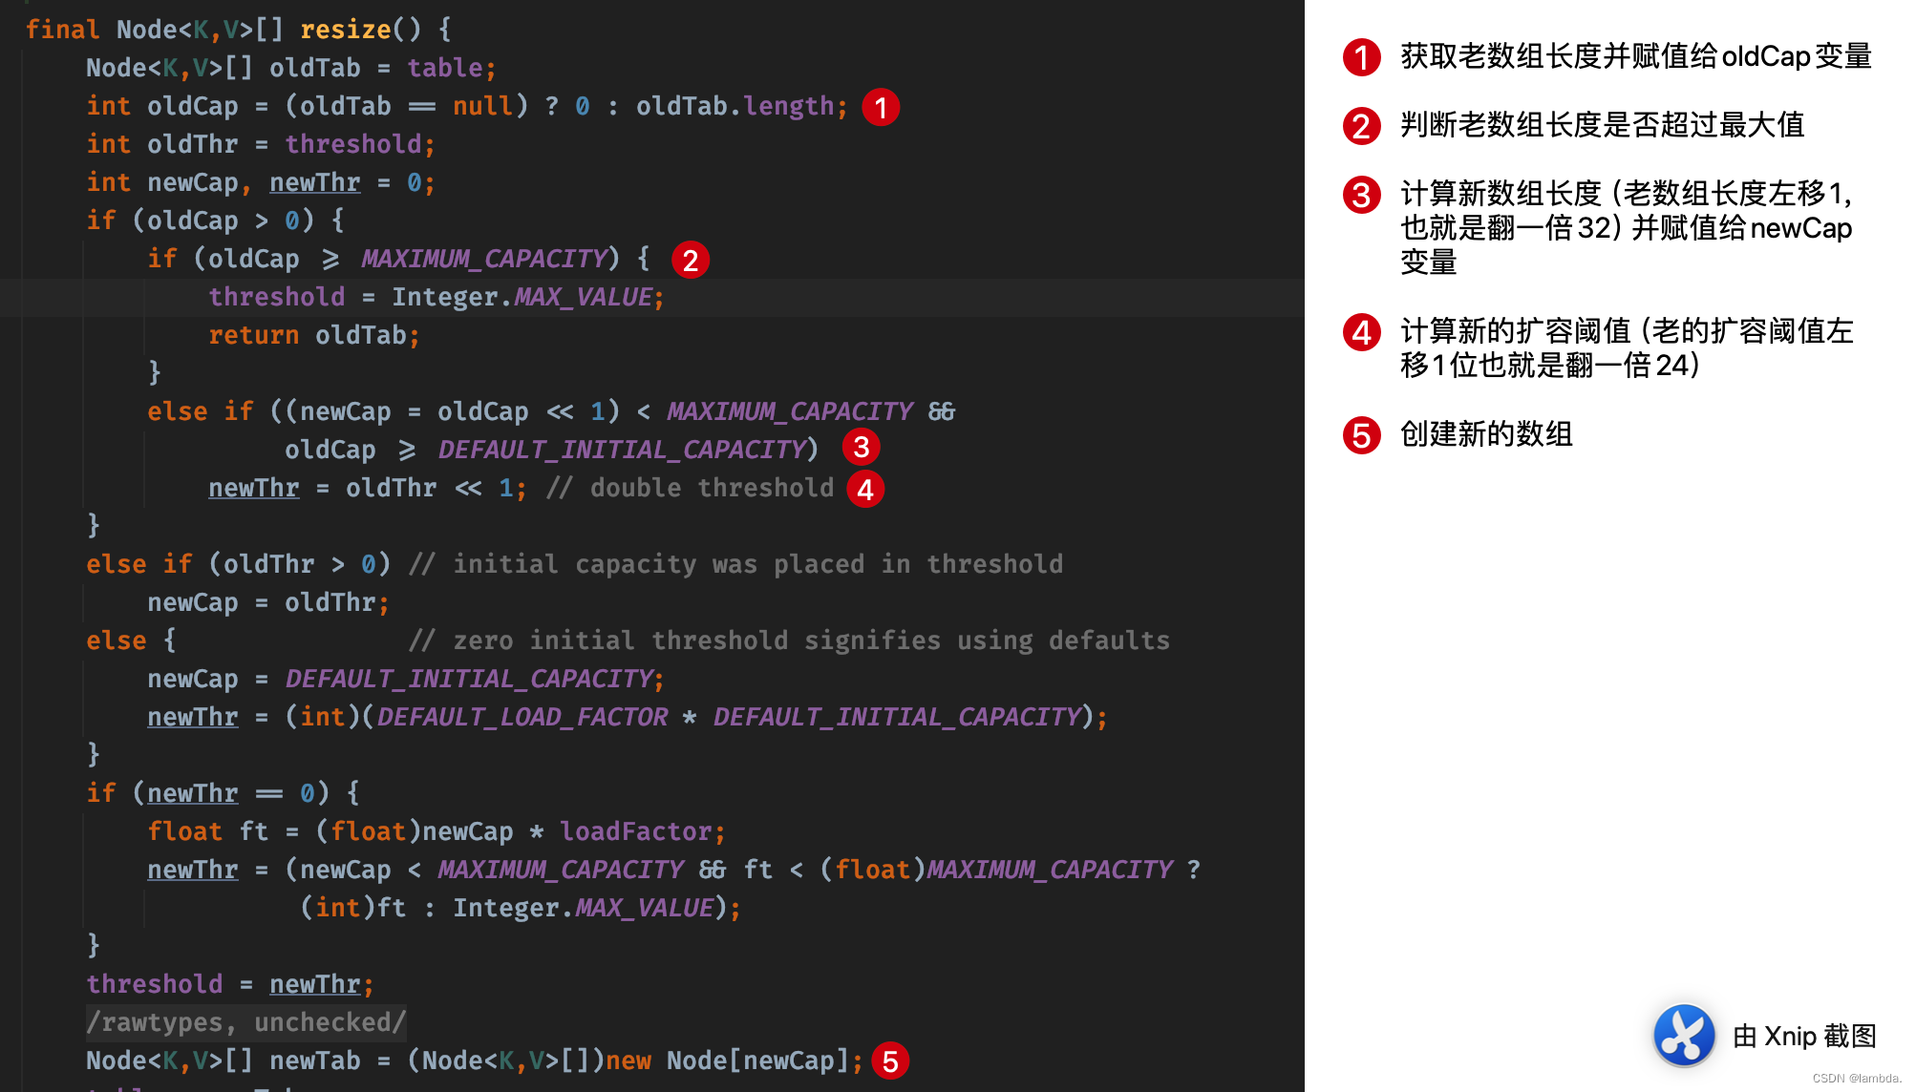Click underlined "newThr" in int newCap declaration

point(315,182)
